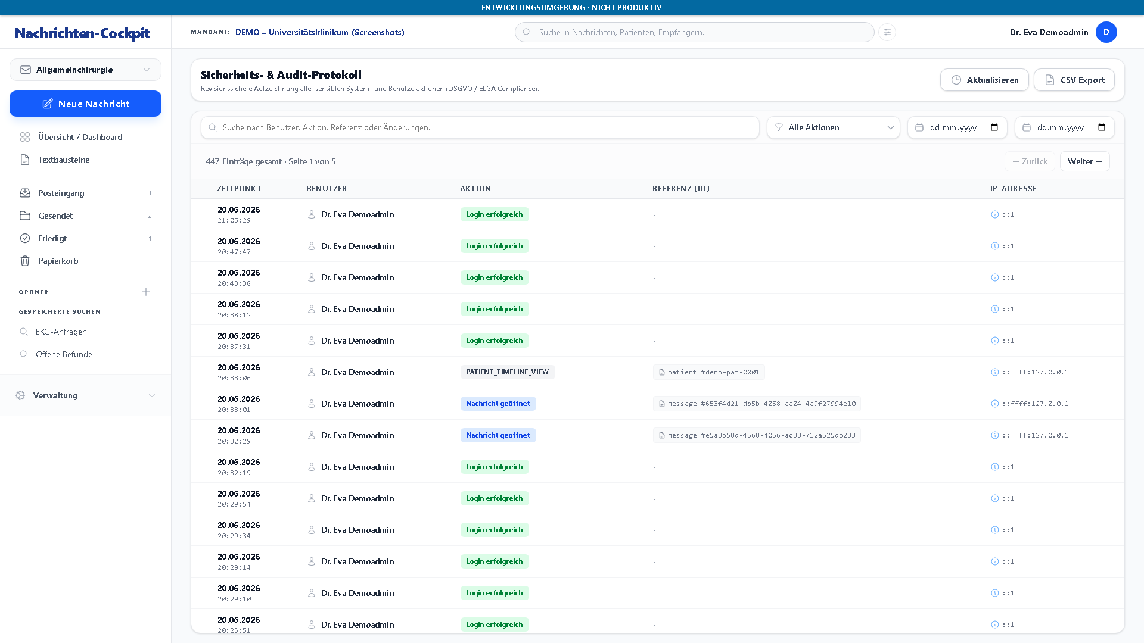Click info icon in the 20:29:54 row
1144x643 pixels.
994,498
